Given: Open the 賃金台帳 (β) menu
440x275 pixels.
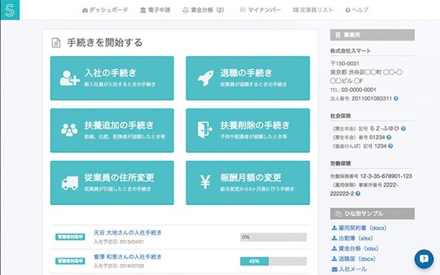Looking at the screenshot, I should [x=203, y=10].
